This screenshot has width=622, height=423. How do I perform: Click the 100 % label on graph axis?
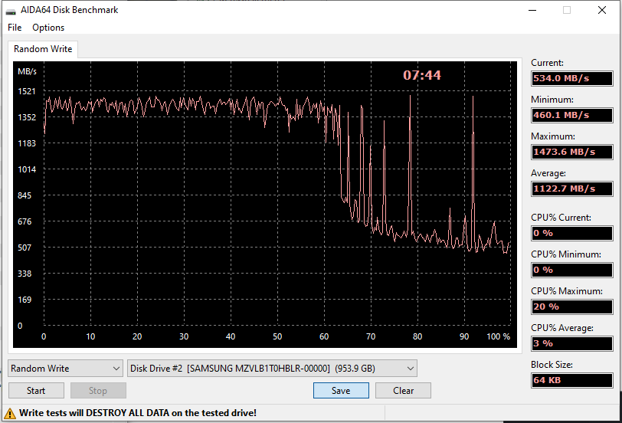tap(499, 336)
